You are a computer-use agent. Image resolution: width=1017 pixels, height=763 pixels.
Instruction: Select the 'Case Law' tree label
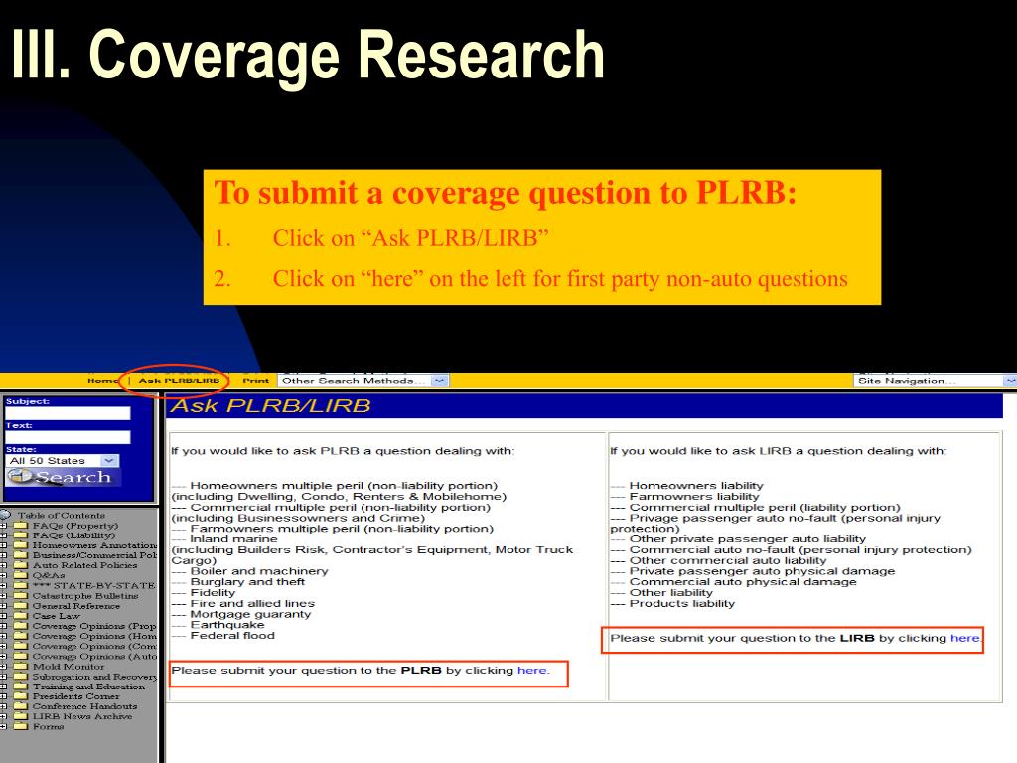pyautogui.click(x=57, y=616)
